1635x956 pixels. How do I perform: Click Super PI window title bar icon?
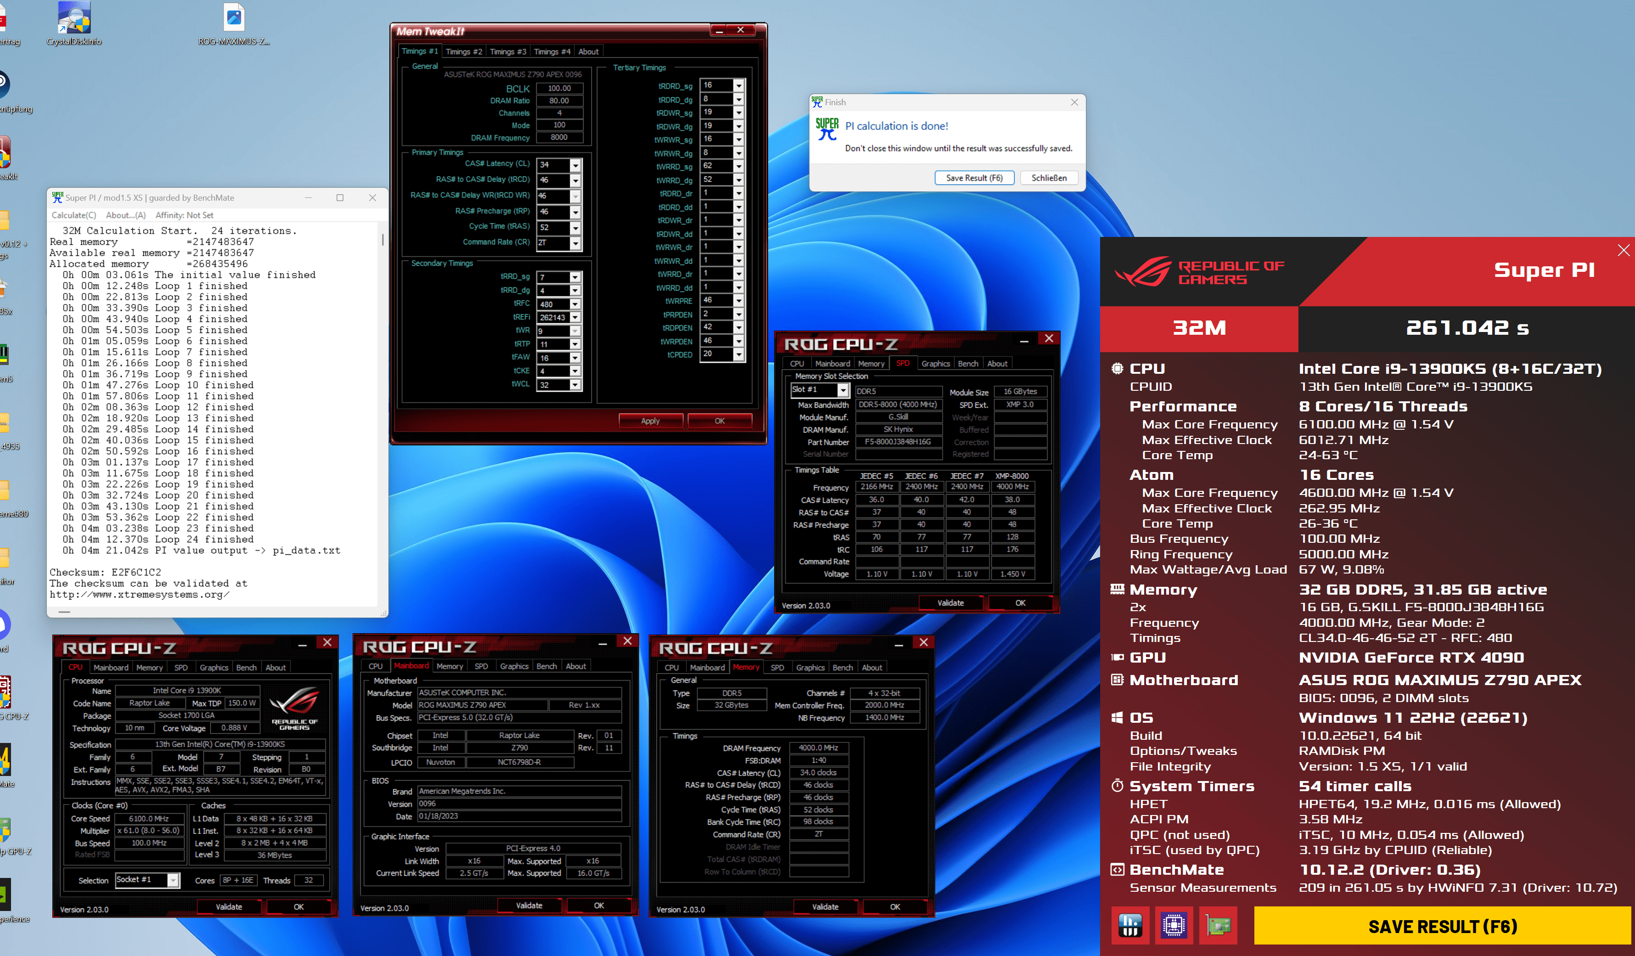(x=57, y=197)
